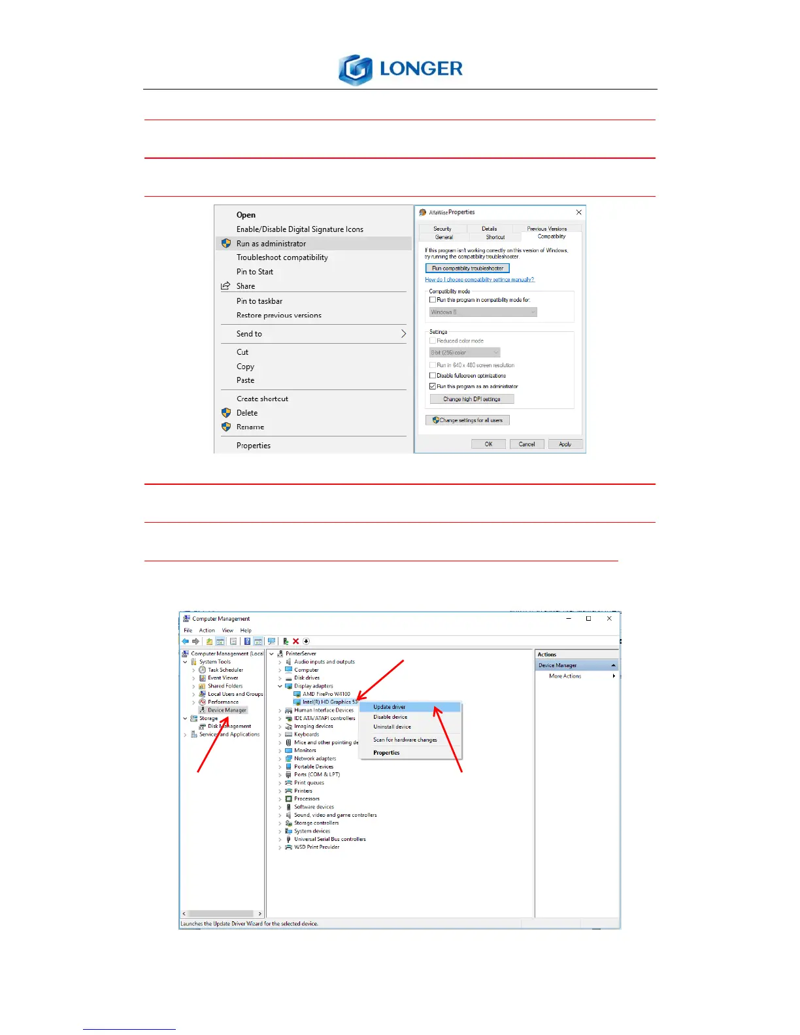Open How do I choose compatibility settings link
This screenshot has height=1035, width=800.
(x=480, y=280)
